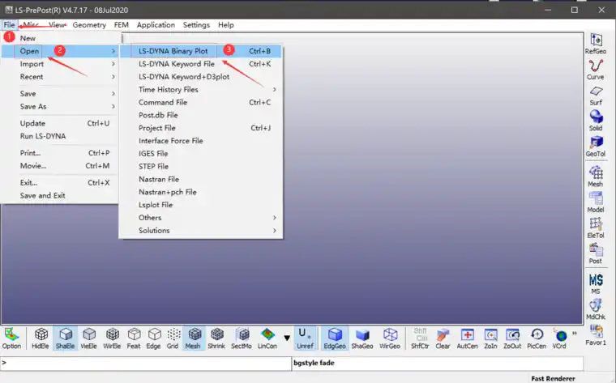Click the Edge display icon

click(154, 338)
